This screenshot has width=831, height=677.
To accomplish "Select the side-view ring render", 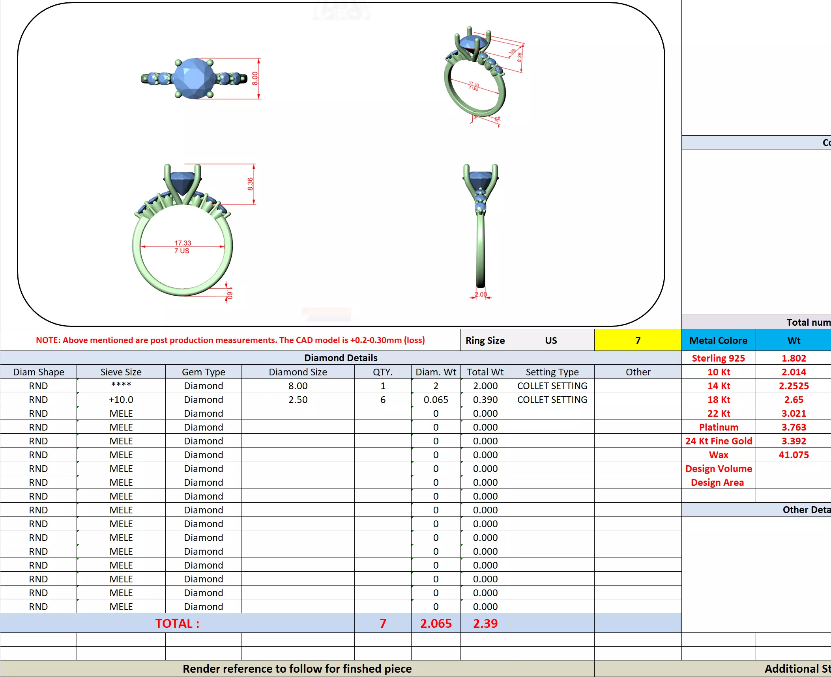I will 480,227.
